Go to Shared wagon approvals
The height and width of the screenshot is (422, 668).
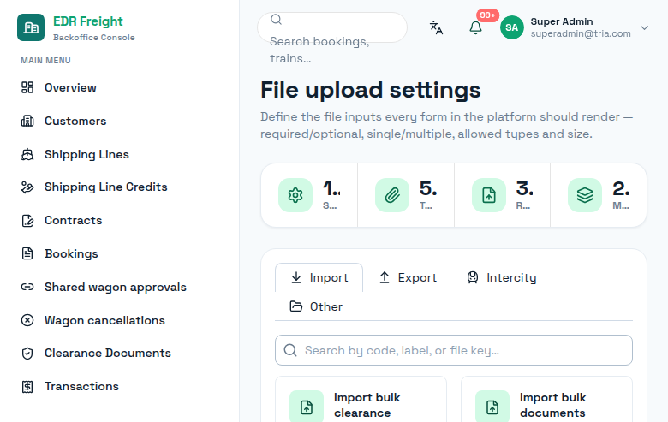pos(116,287)
